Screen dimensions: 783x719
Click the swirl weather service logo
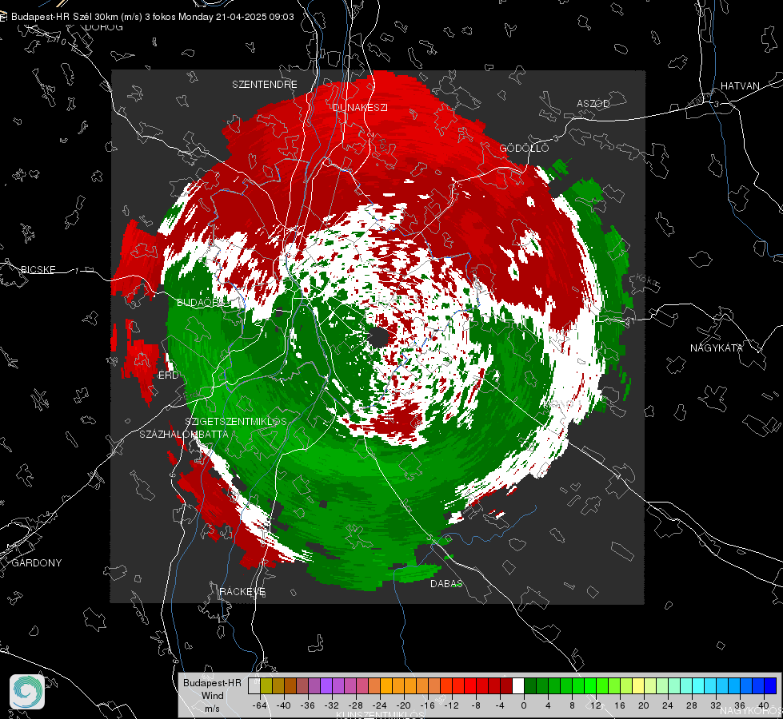(x=27, y=692)
